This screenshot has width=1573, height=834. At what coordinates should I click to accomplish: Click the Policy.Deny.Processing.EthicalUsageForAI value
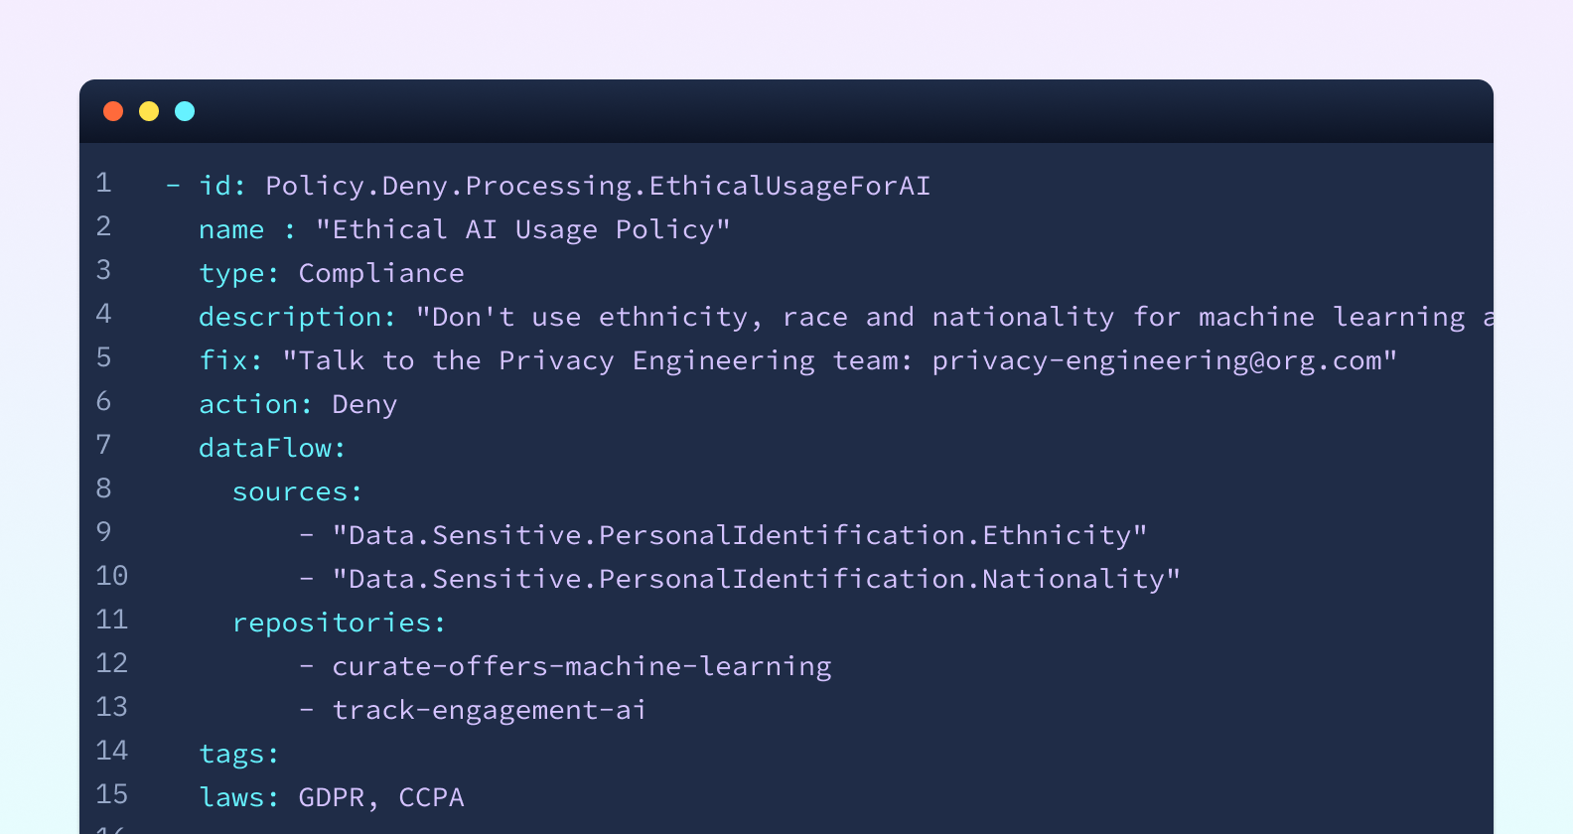click(598, 187)
